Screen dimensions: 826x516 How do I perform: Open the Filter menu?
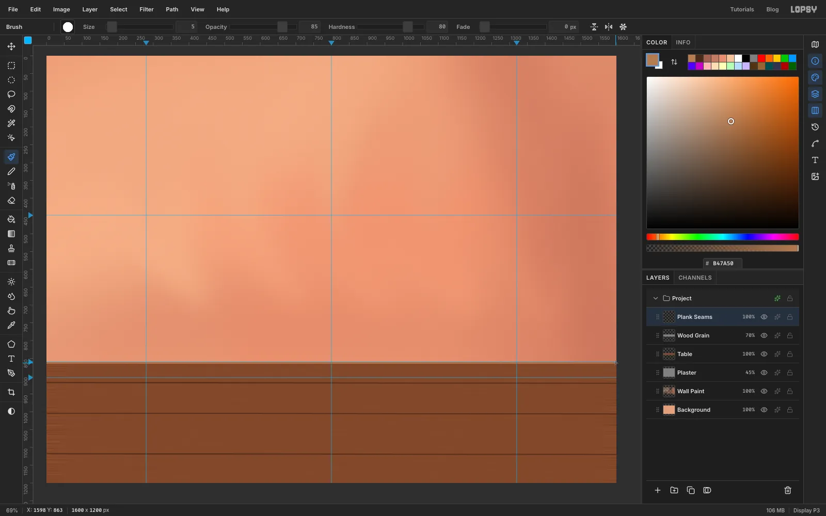(x=147, y=9)
